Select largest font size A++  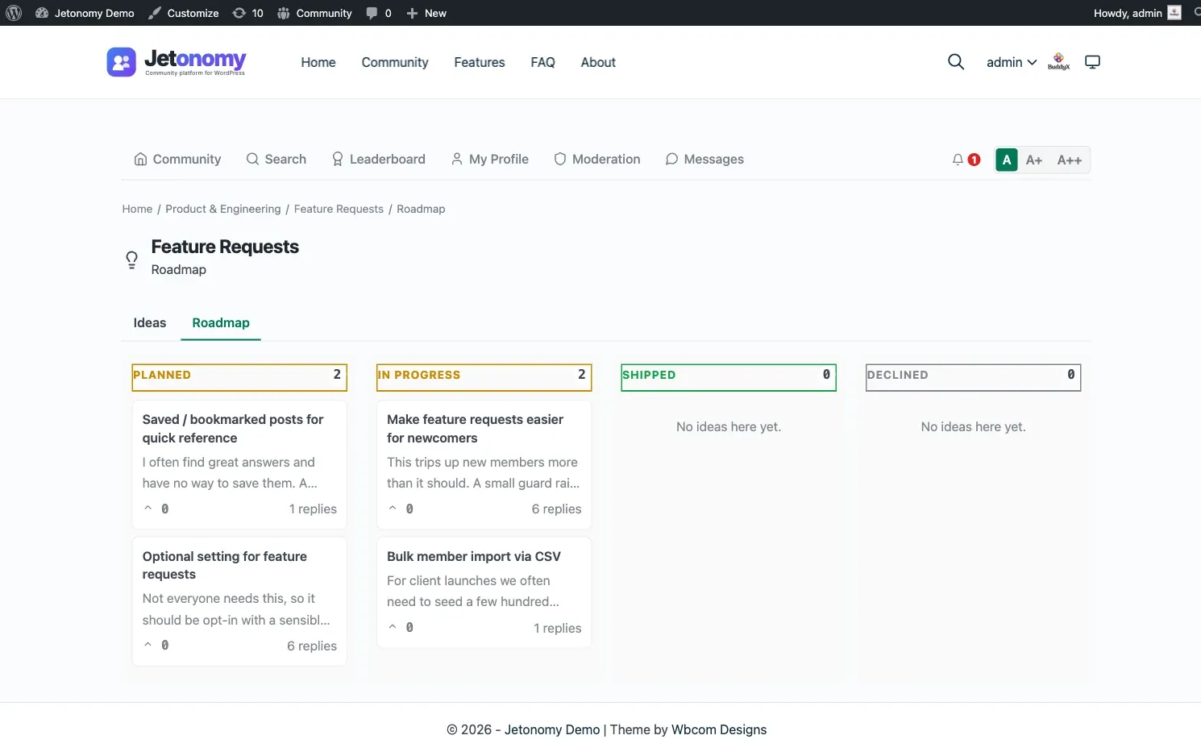click(x=1070, y=160)
